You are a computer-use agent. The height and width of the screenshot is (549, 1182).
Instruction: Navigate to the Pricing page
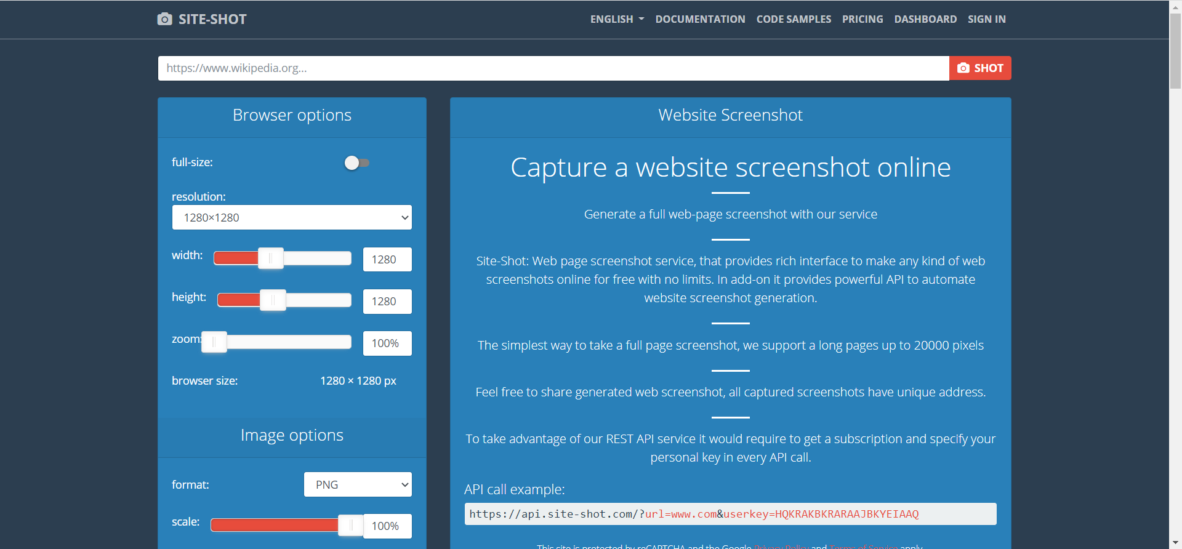point(862,19)
